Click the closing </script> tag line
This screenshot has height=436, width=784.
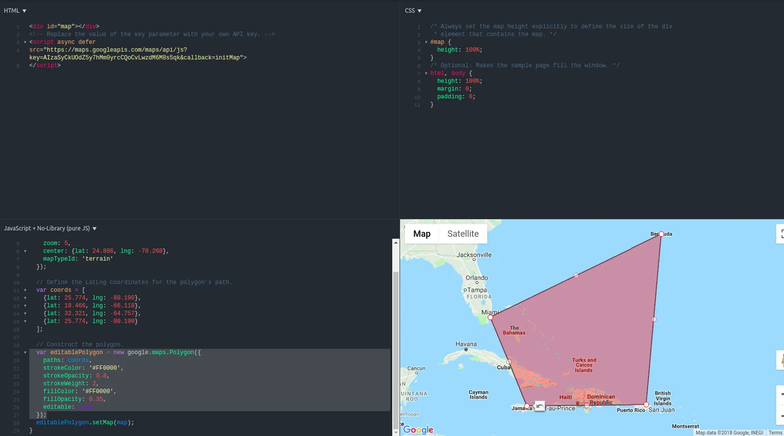point(45,65)
